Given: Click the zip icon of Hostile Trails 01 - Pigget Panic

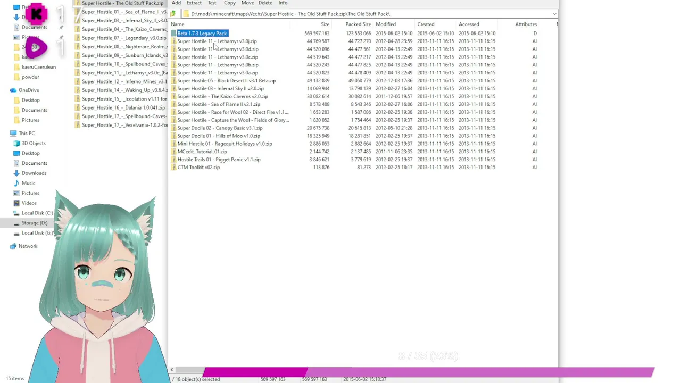Looking at the screenshot, I should (173, 160).
